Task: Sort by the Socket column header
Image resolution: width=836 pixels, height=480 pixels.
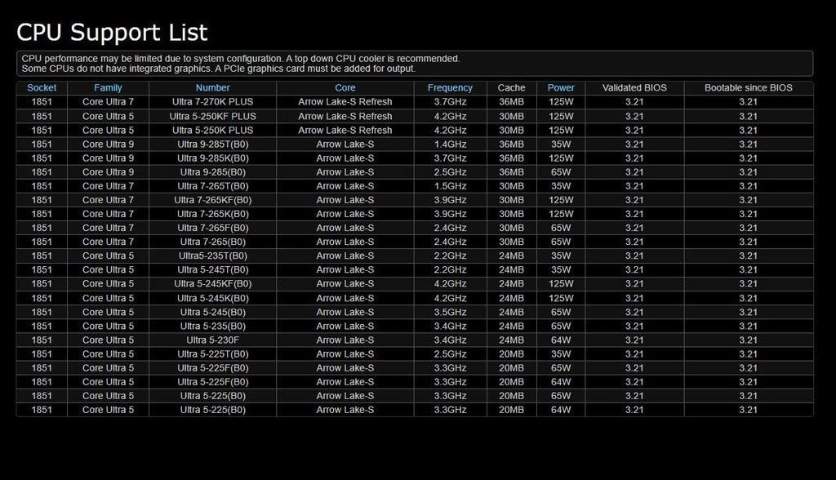Action: [x=42, y=88]
